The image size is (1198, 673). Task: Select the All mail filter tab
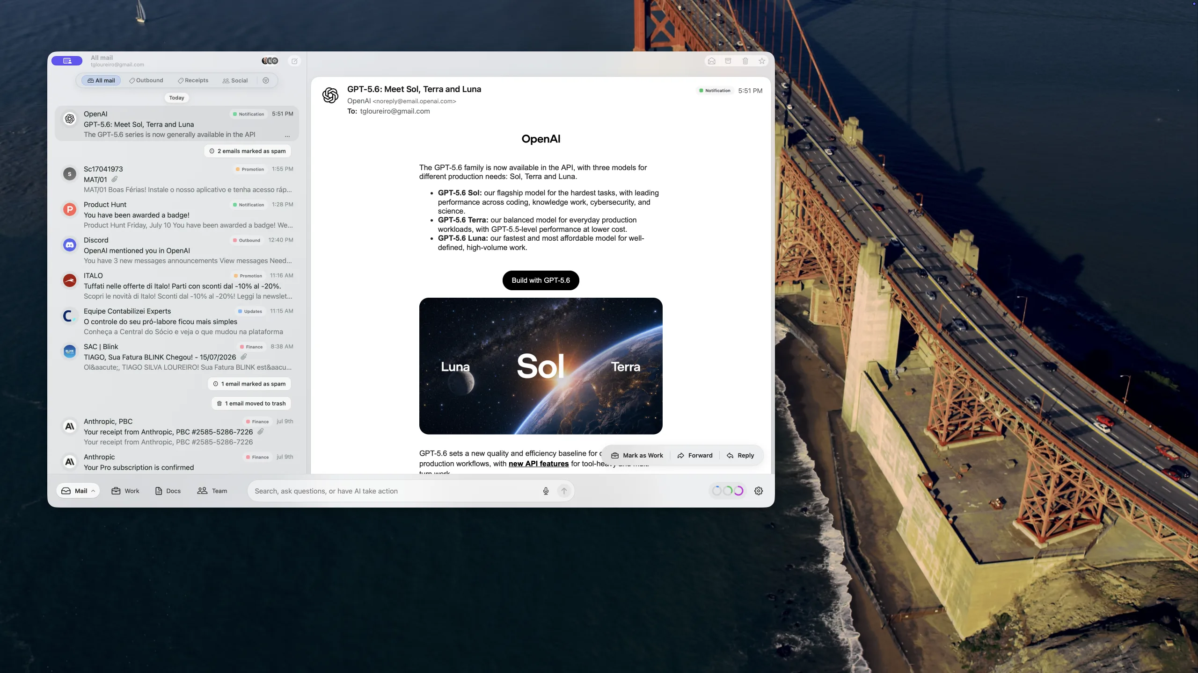pos(101,80)
